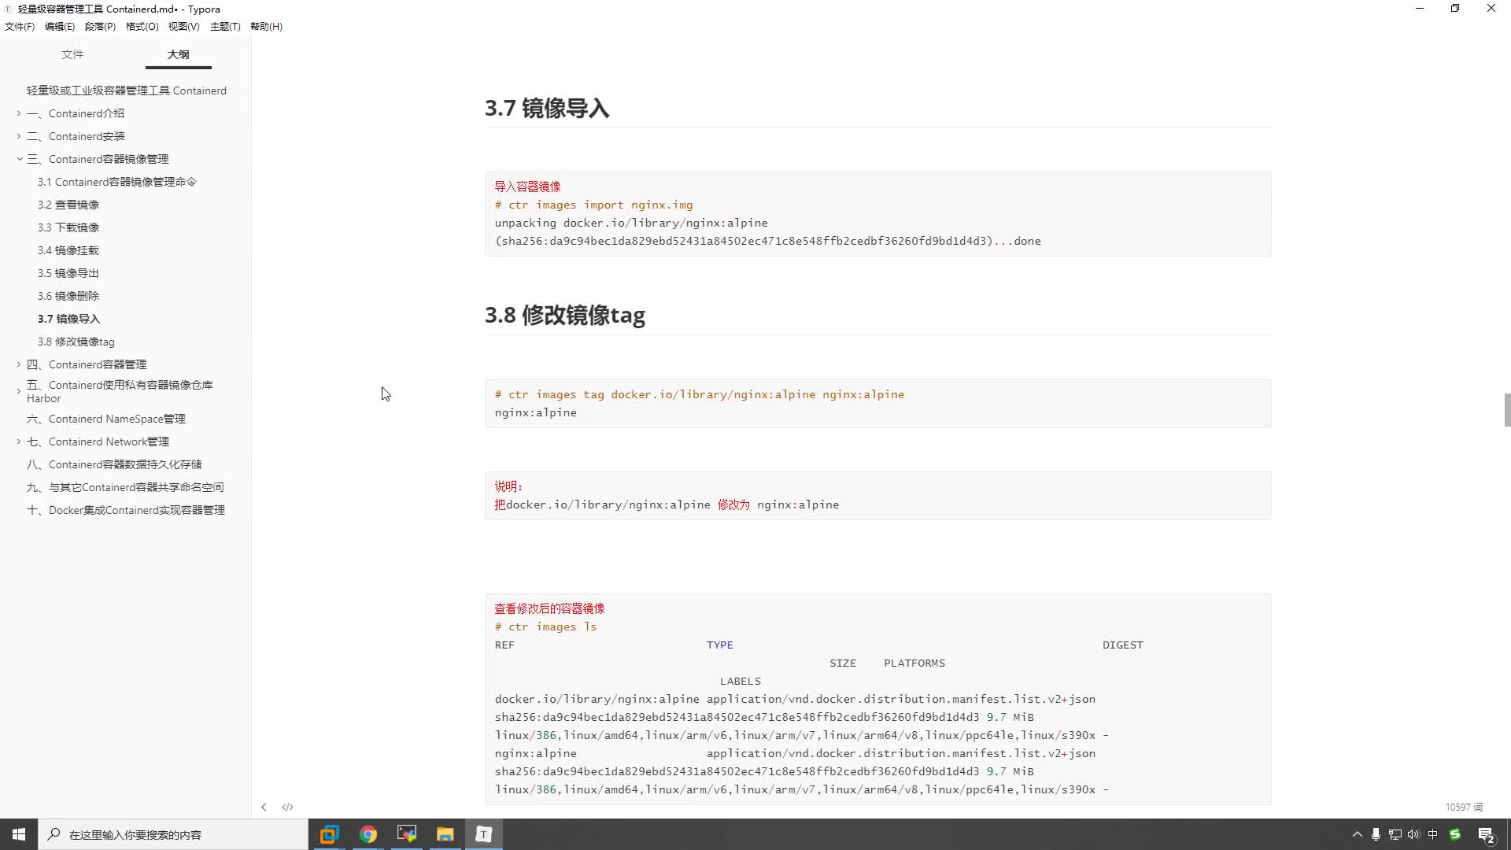Screen dimensions: 1511x850
Task: Click the ctr images tag command line
Action: [x=700, y=394]
